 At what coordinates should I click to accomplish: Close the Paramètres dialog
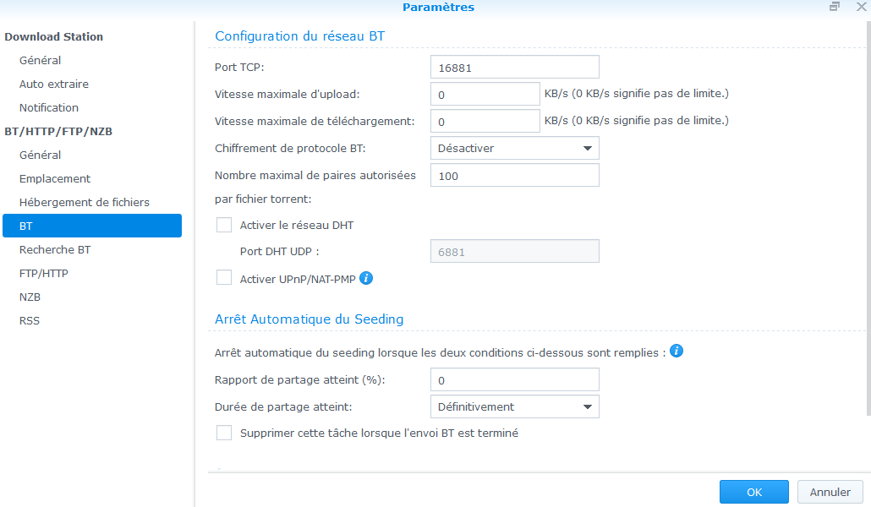point(861,7)
